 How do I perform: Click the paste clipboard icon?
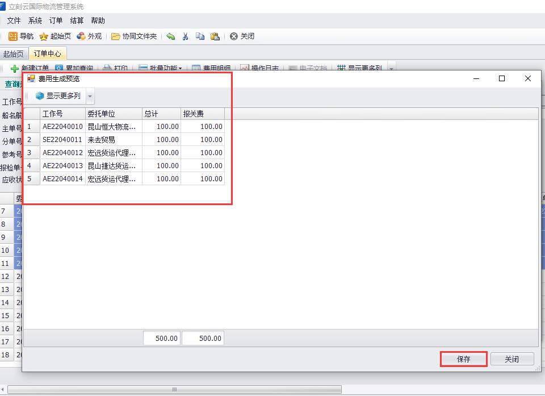pos(215,36)
